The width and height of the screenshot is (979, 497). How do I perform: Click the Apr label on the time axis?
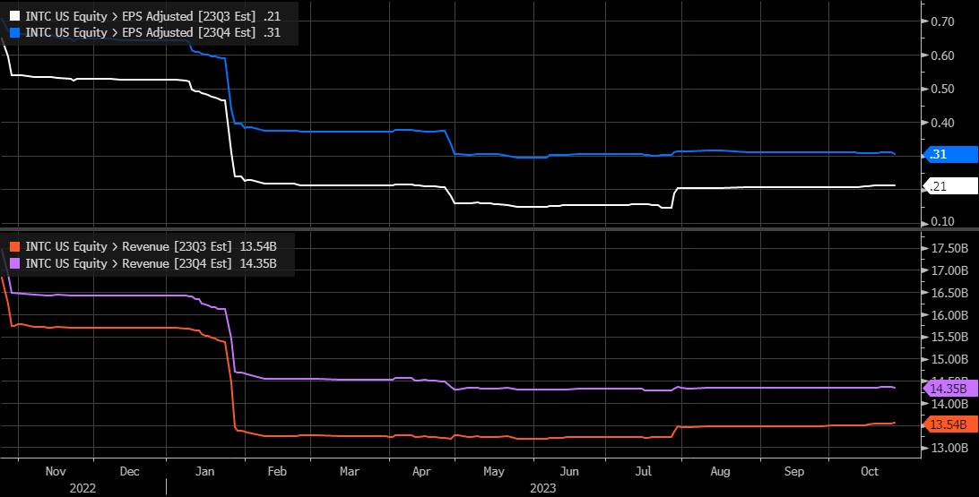click(421, 471)
